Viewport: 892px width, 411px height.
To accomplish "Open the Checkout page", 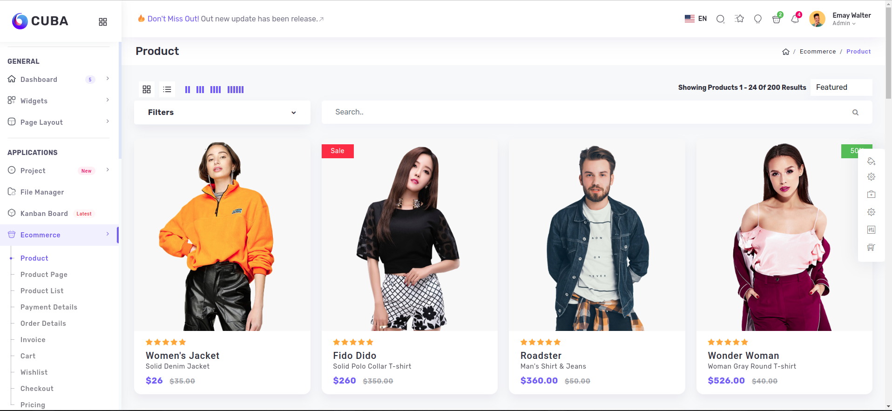I will pyautogui.click(x=37, y=389).
